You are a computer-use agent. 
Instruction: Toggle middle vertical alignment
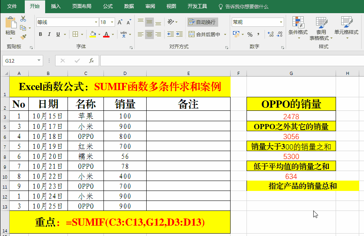coord(149,22)
